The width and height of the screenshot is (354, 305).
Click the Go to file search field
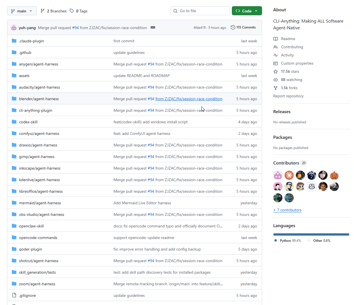coord(200,11)
